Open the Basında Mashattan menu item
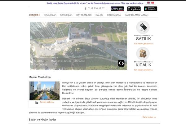186x124 pixels. (x=136, y=15)
